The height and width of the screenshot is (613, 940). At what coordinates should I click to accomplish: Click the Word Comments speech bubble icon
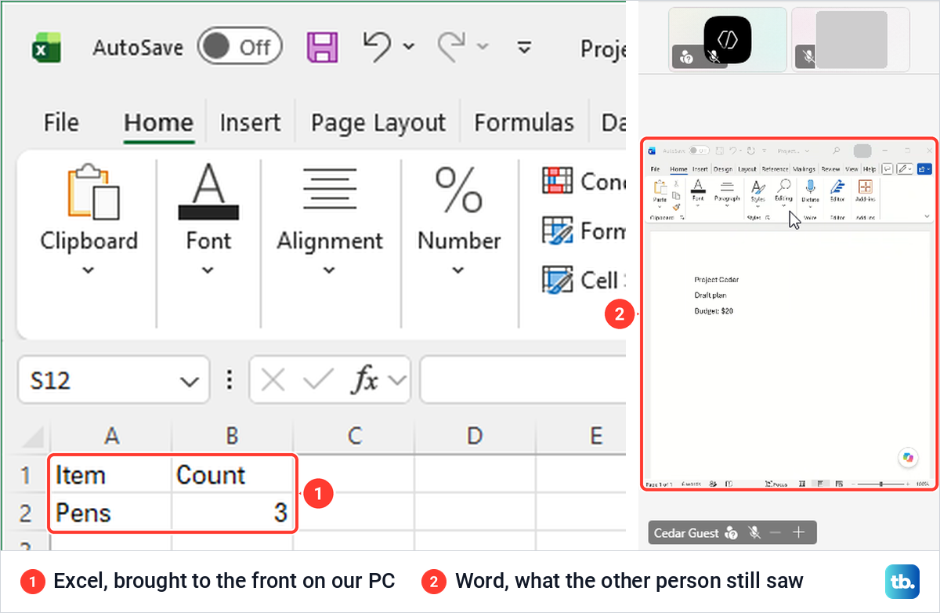pyautogui.click(x=888, y=169)
